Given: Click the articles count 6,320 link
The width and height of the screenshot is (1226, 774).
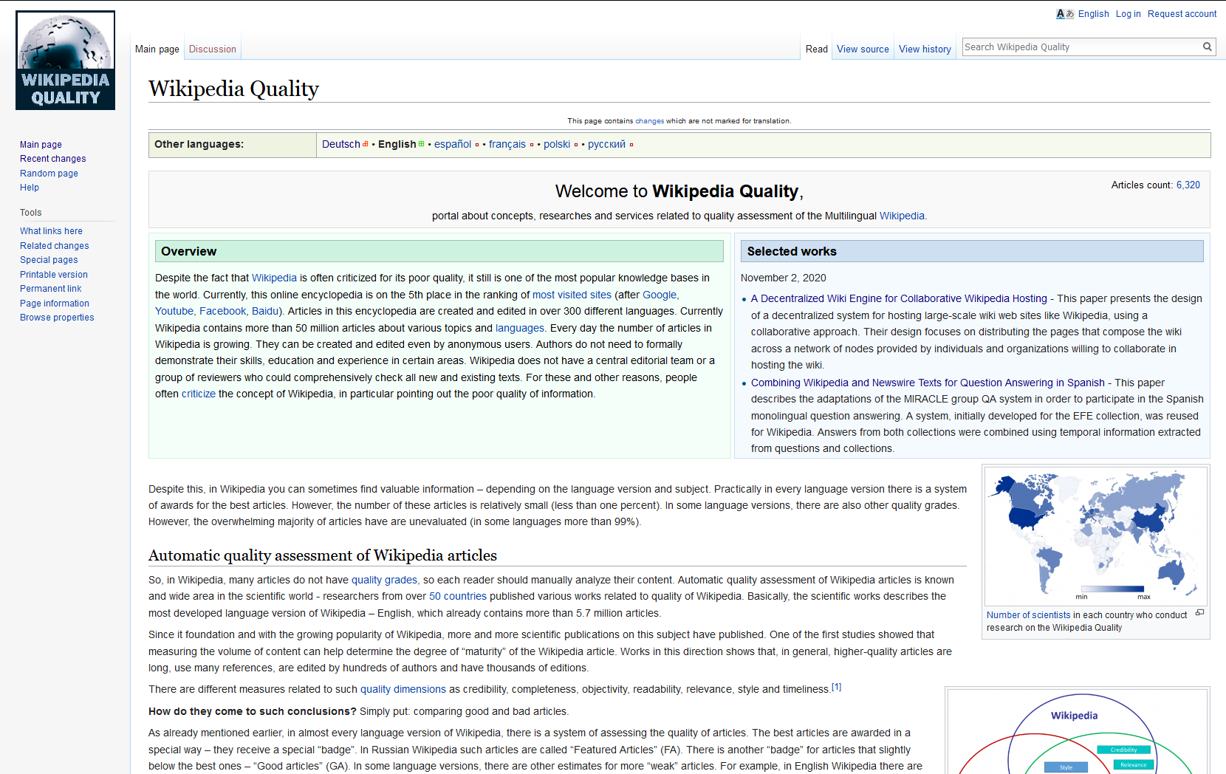Looking at the screenshot, I should (x=1188, y=185).
